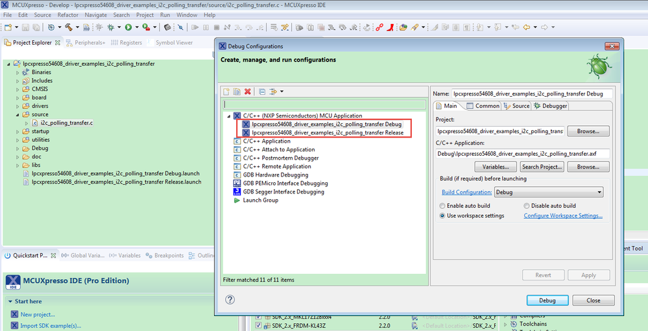This screenshot has height=331, width=648.
Task: Click the Debug button in dialog
Action: click(x=547, y=300)
